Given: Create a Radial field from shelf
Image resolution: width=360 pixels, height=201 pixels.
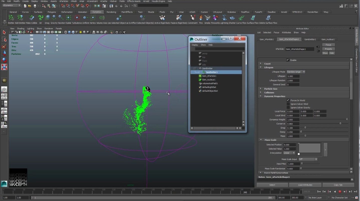Looking at the screenshot, I should [x=68, y=18].
